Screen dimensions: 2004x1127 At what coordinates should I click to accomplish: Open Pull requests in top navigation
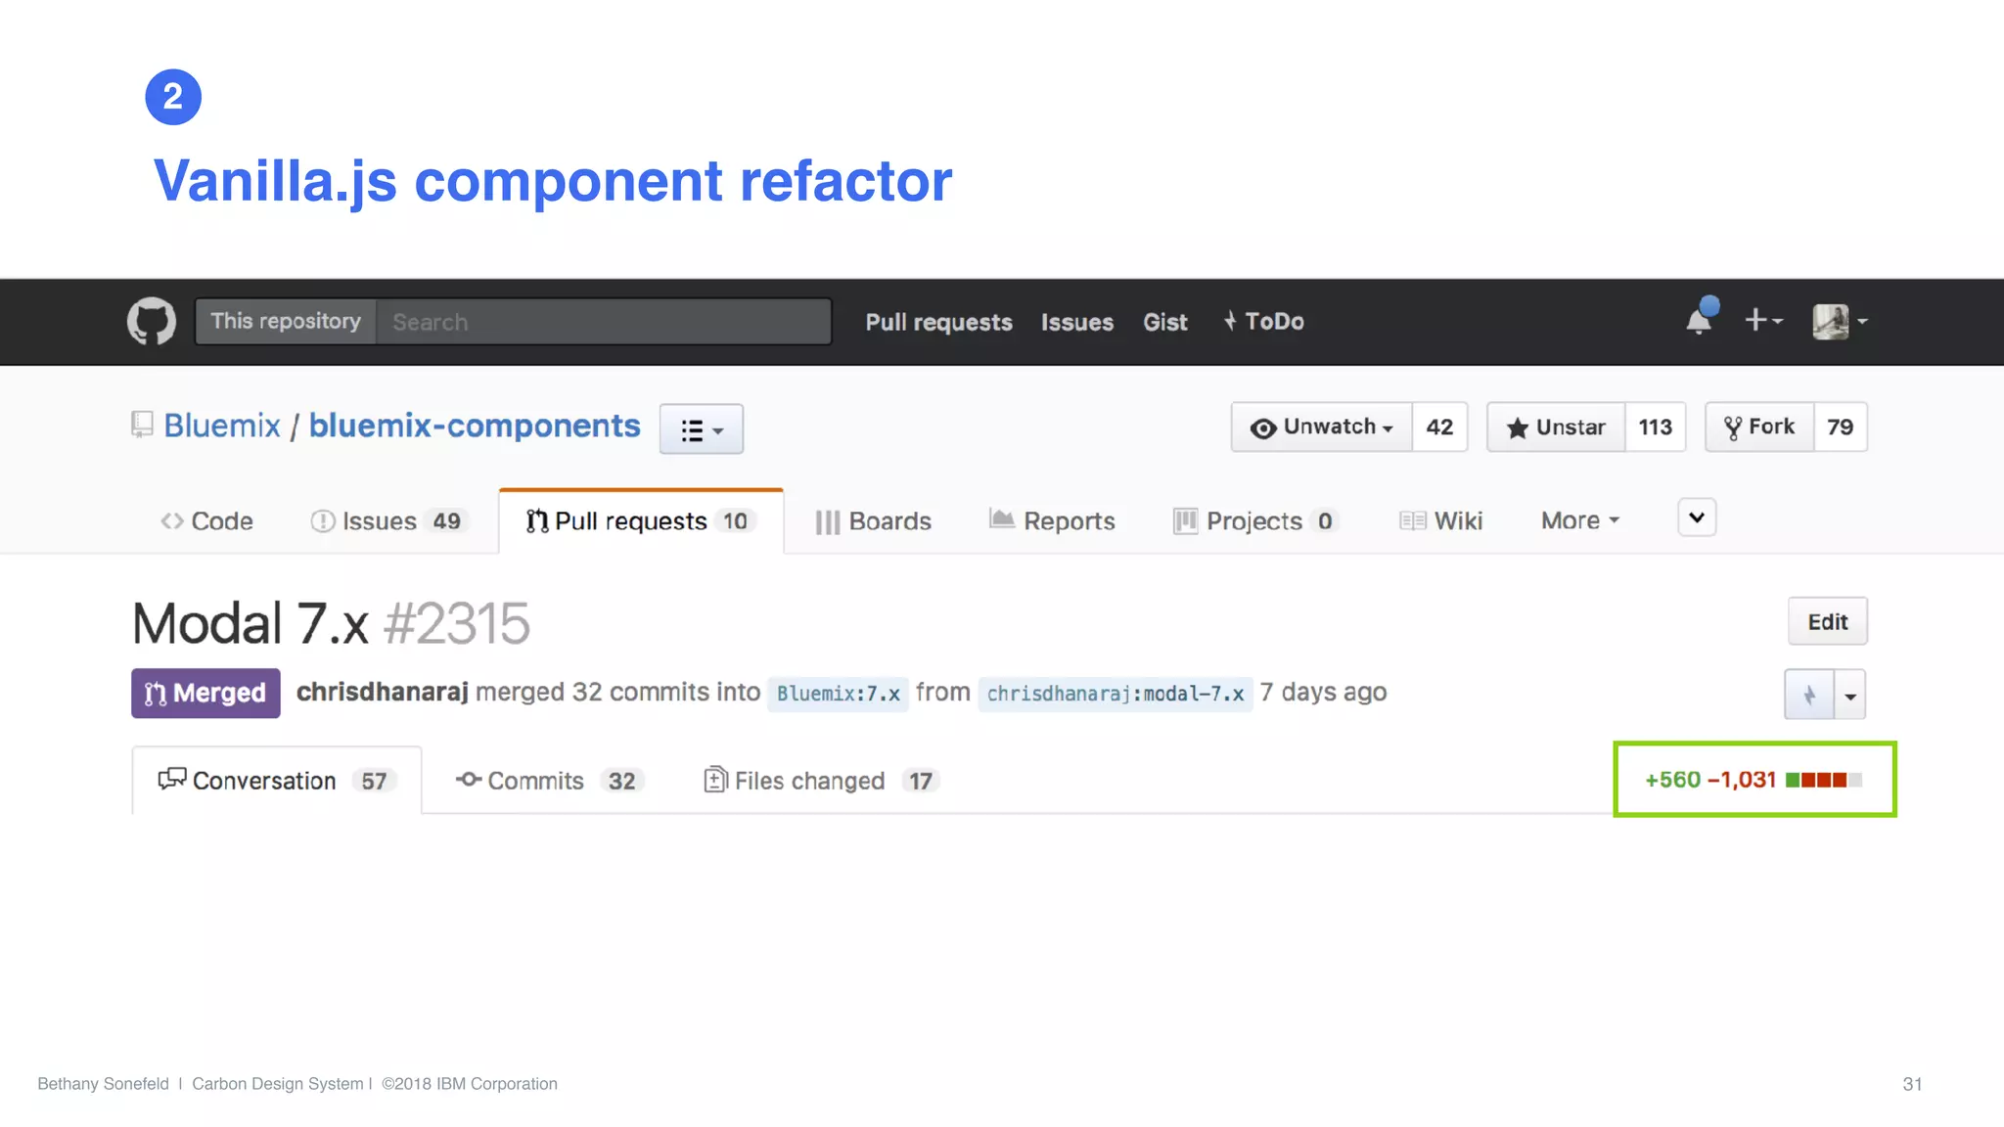[938, 322]
